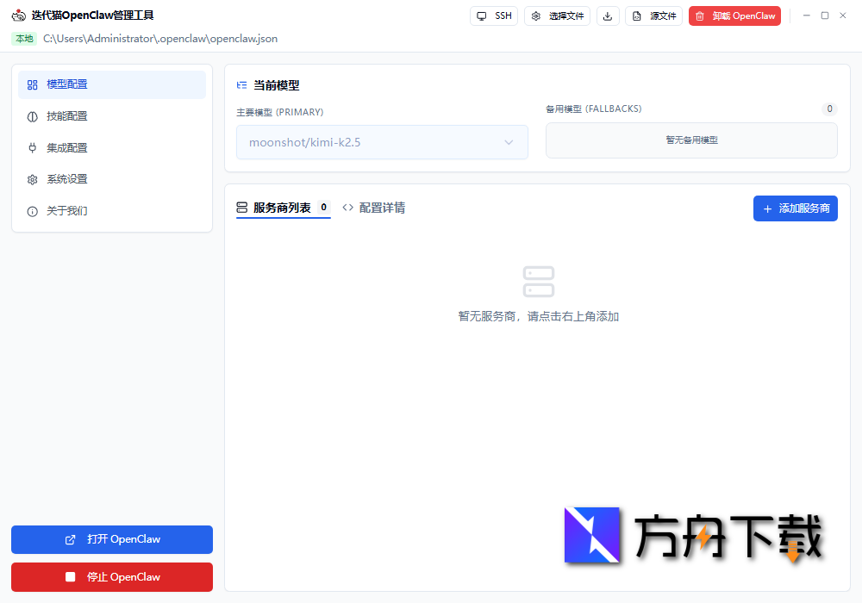Click the 技能配置 skills icon
The image size is (862, 603).
click(x=32, y=115)
